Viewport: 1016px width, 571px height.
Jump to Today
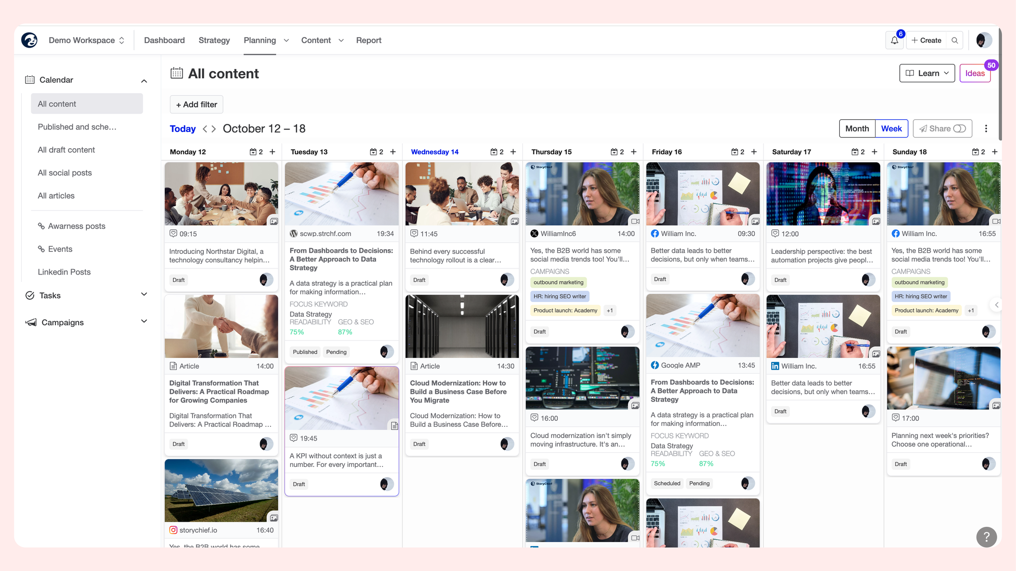point(182,129)
